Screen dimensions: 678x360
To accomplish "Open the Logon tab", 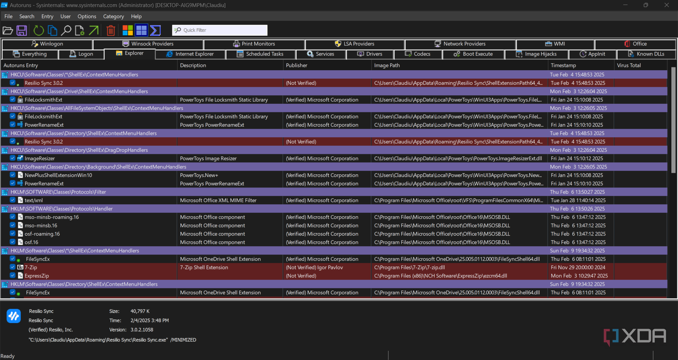I will 81,54.
